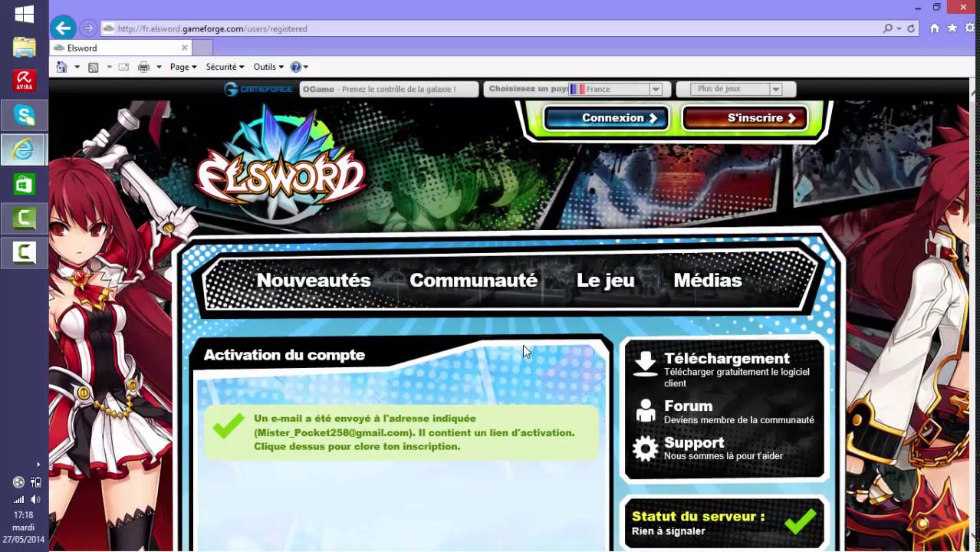Click the browser settings gear icon
Image resolution: width=980 pixels, height=552 pixels.
[x=971, y=28]
